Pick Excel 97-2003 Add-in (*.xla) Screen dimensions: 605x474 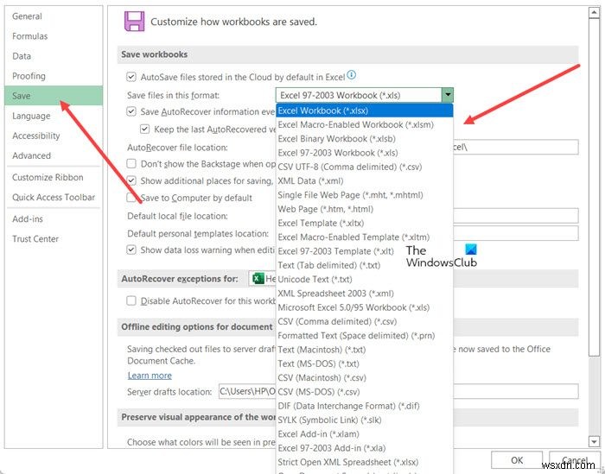pos(365,448)
